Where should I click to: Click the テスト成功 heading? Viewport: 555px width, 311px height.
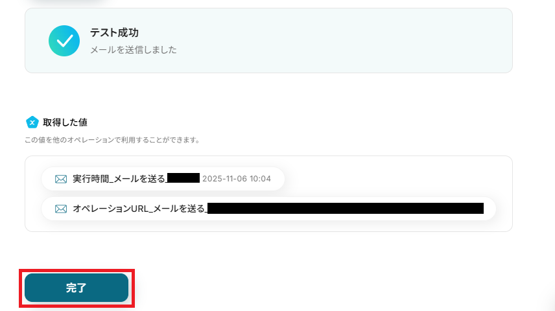pos(114,32)
